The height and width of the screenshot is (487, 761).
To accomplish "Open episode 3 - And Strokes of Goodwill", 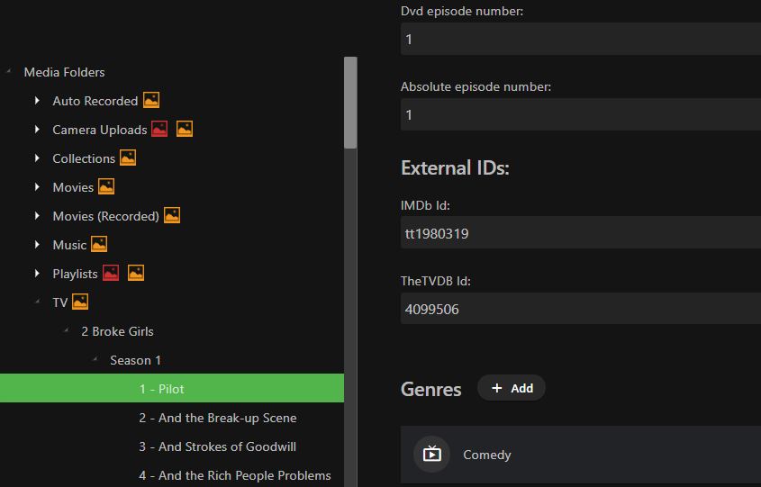I will click(217, 446).
